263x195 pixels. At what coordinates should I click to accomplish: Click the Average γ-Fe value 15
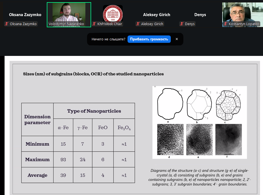coord(83,175)
